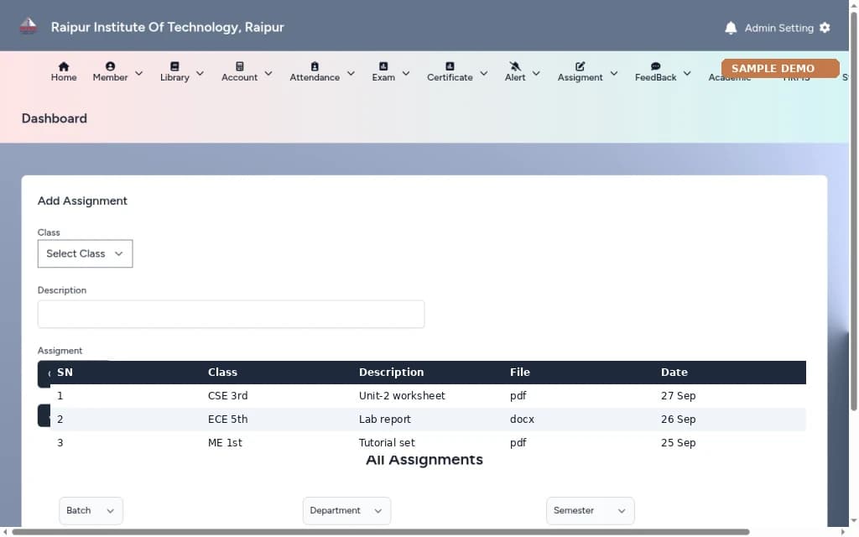Click the vertical scrollbar thumb
The height and width of the screenshot is (537, 859).
pos(853,211)
